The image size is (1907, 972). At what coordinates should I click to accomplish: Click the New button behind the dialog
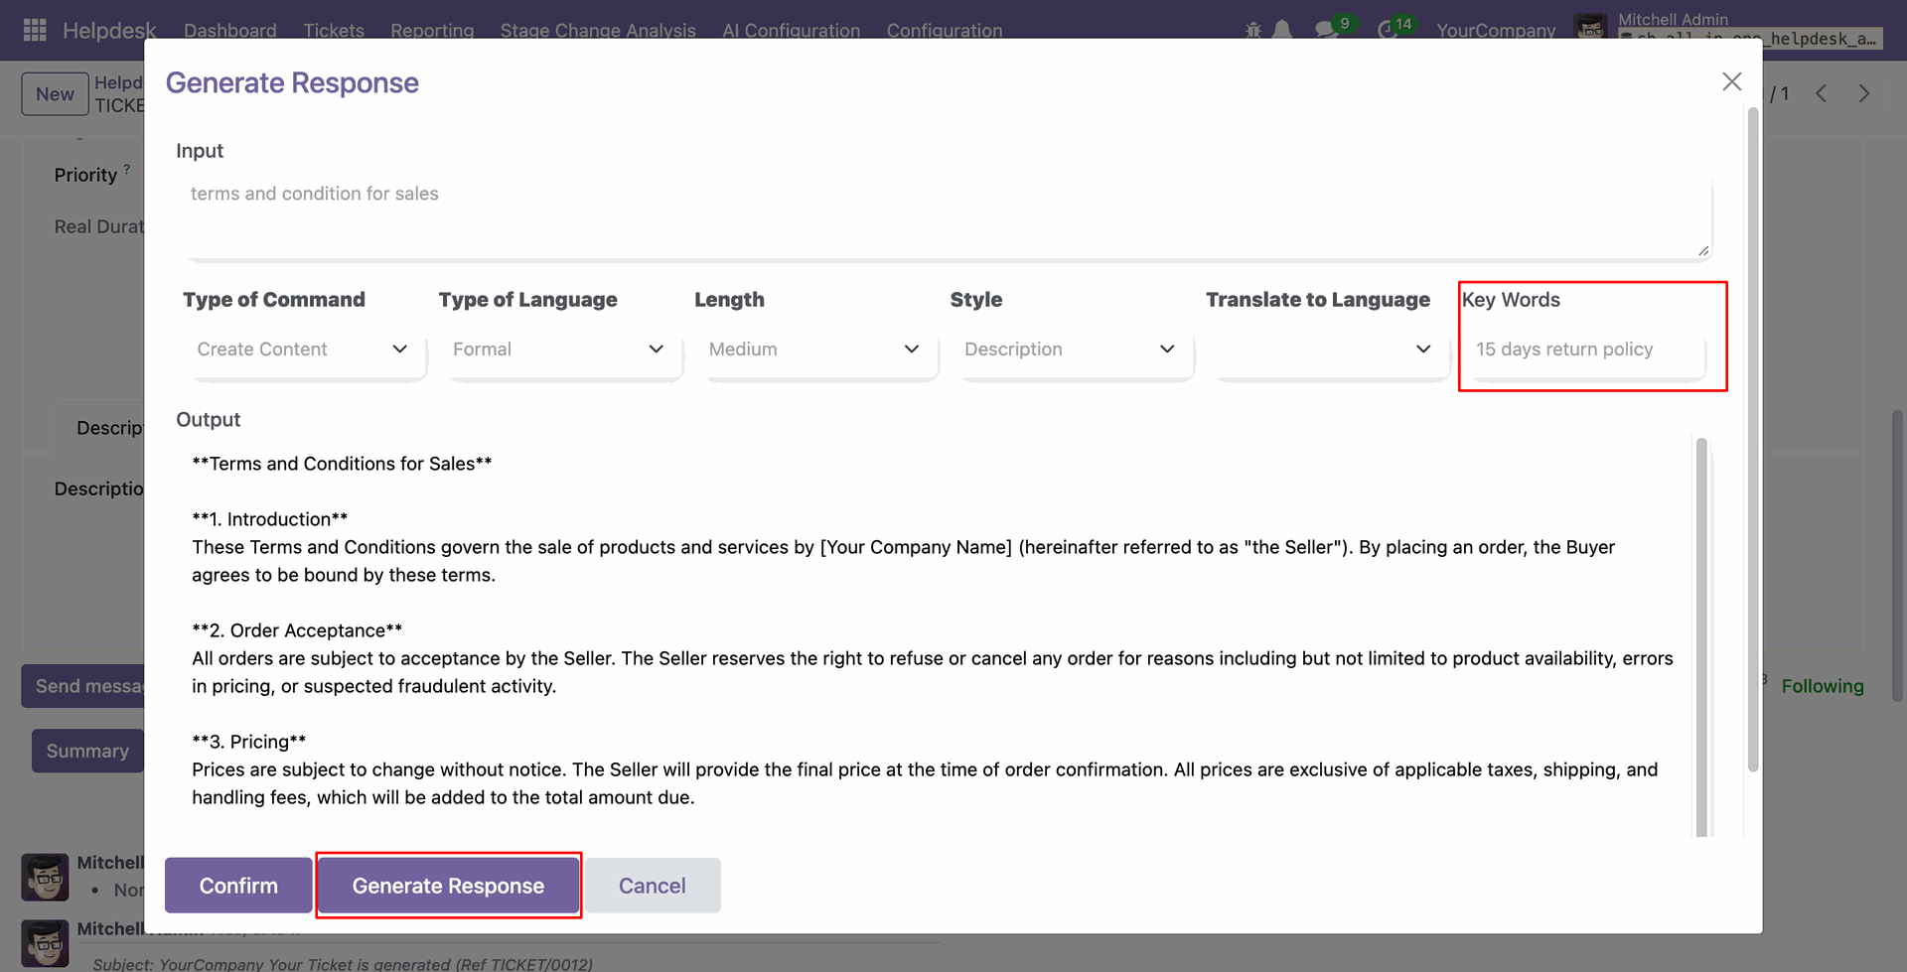tap(55, 94)
